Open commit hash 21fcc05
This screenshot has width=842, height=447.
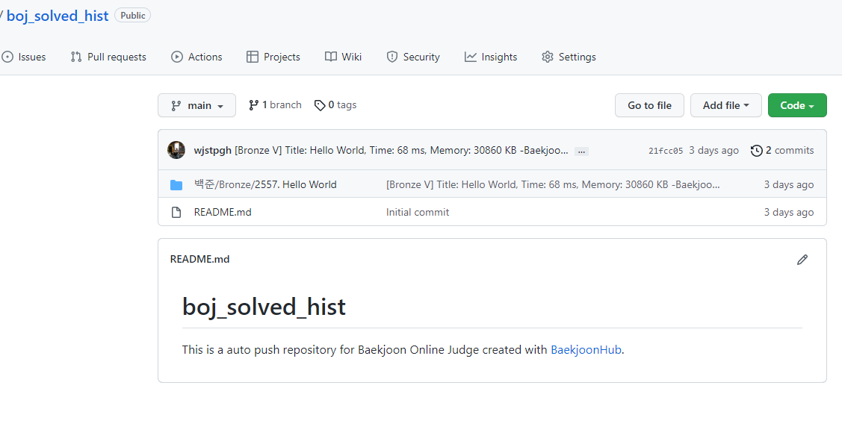point(666,151)
